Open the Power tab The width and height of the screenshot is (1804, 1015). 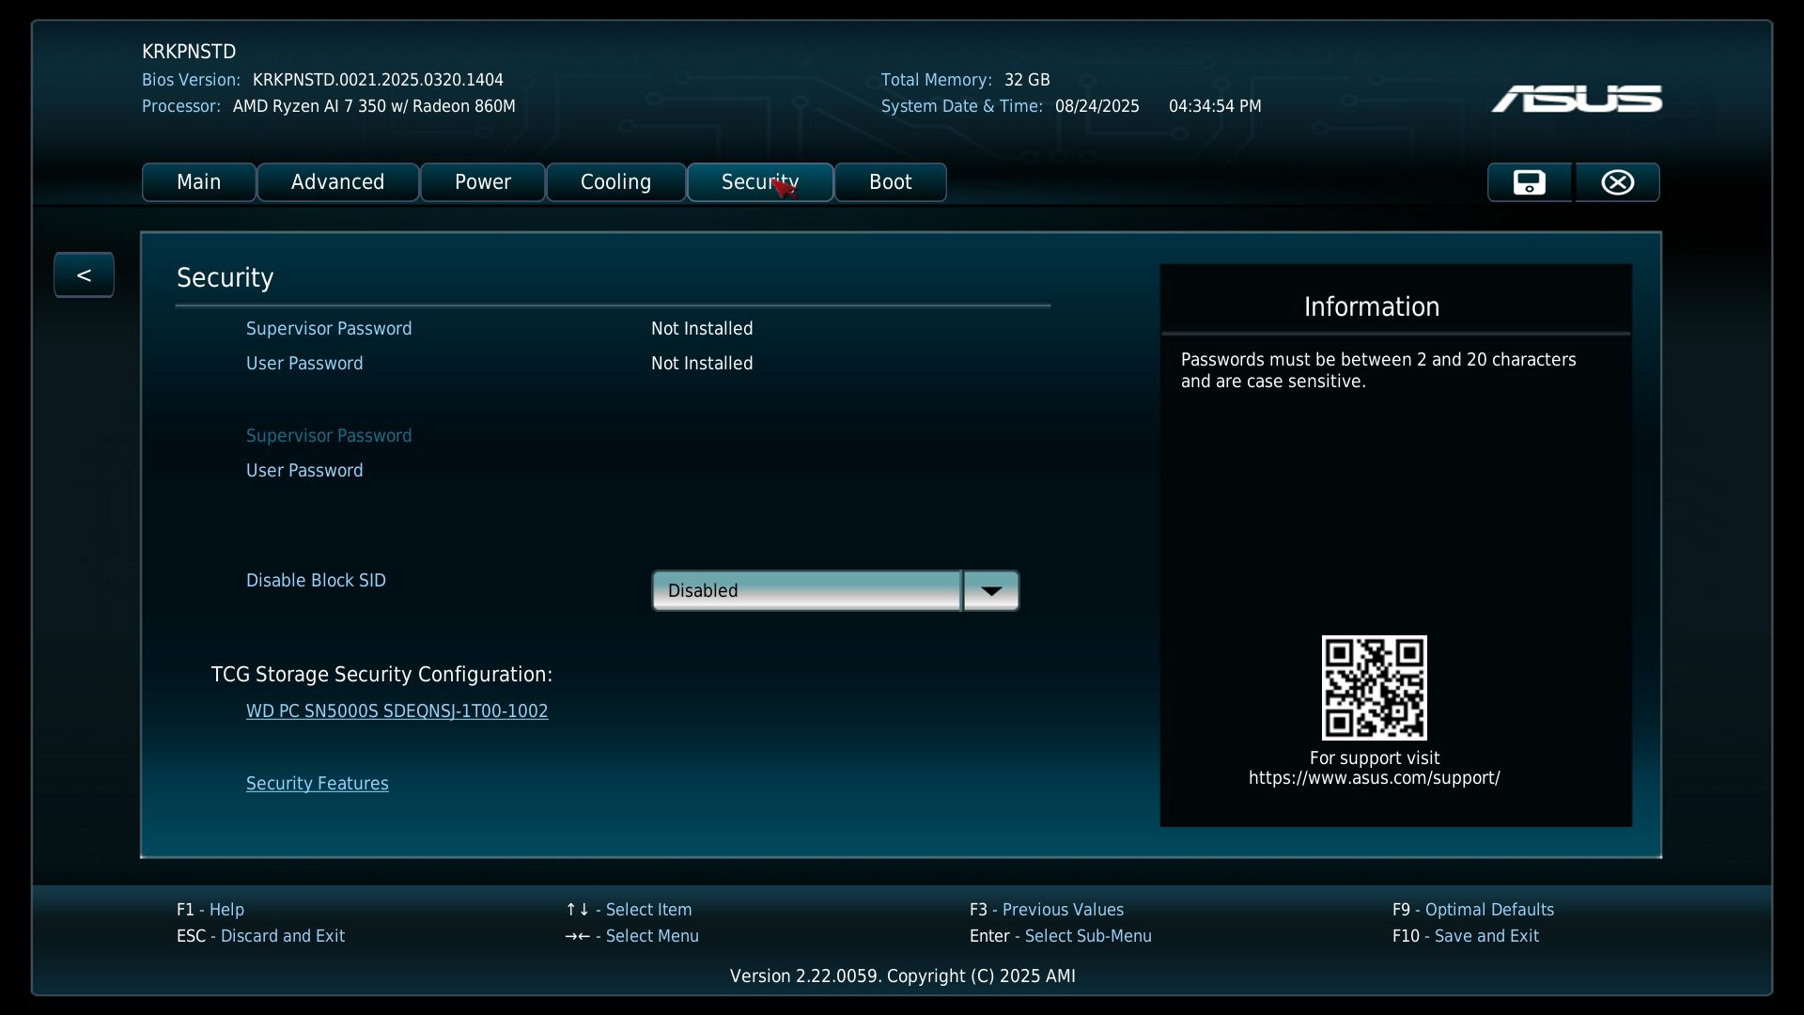tap(482, 182)
